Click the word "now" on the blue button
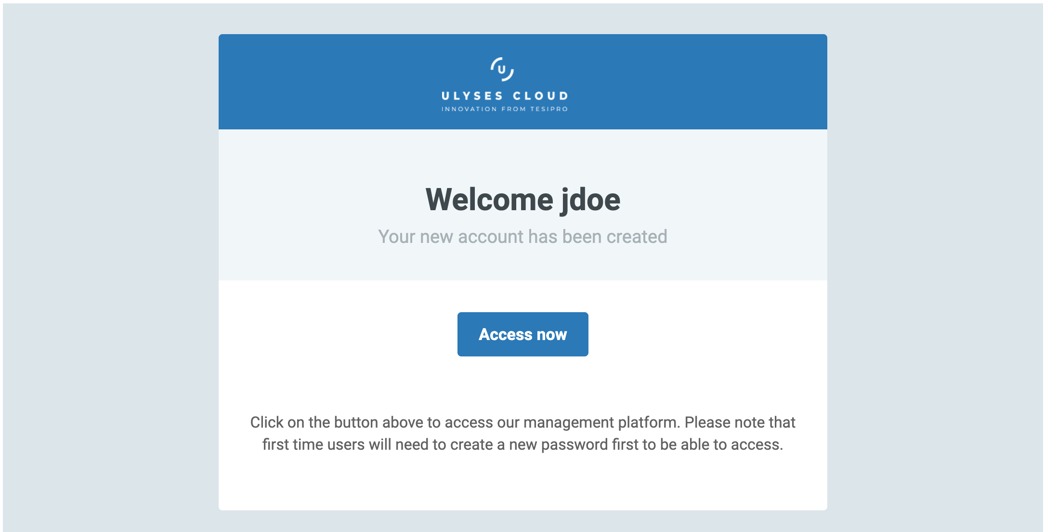The width and height of the screenshot is (1044, 532). pyautogui.click(x=551, y=334)
